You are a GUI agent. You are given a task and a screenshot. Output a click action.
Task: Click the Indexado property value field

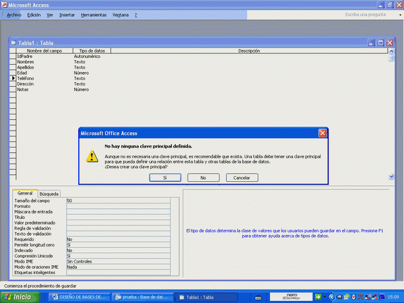click(x=119, y=250)
